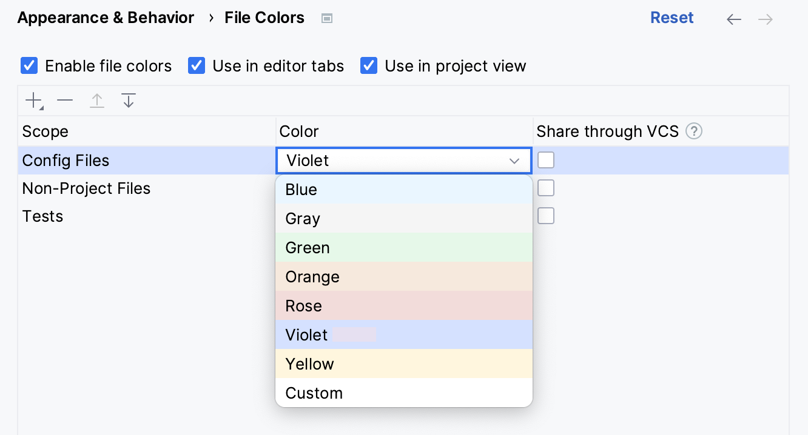Screen dimensions: 808x435
Task: Uncheck Use in editor tabs
Action: click(197, 65)
